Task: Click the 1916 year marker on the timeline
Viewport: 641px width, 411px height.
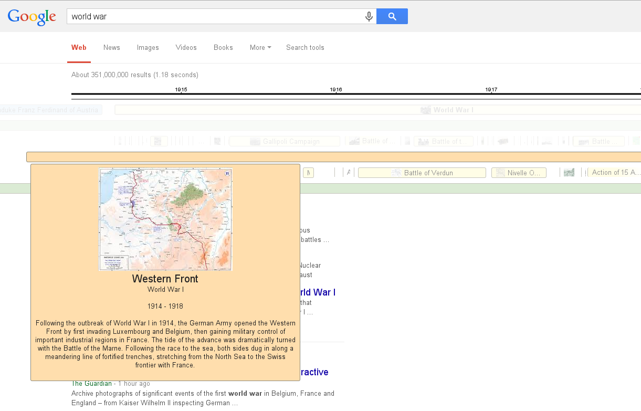Action: 336,90
